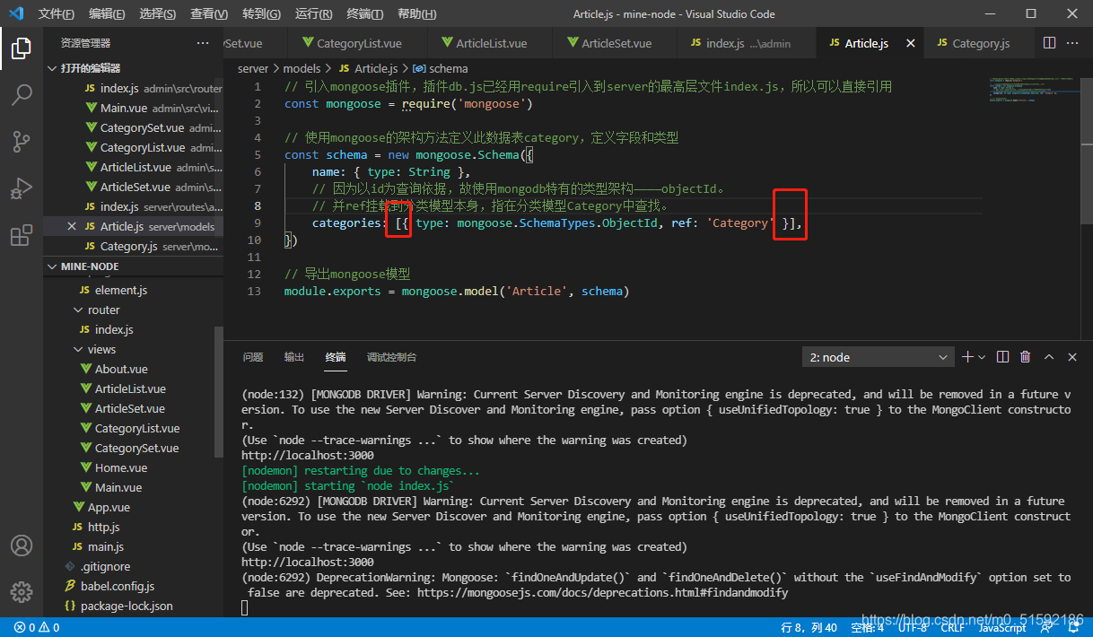Open ArticleSet.vue in the views folder
The height and width of the screenshot is (637, 1093).
click(x=129, y=408)
